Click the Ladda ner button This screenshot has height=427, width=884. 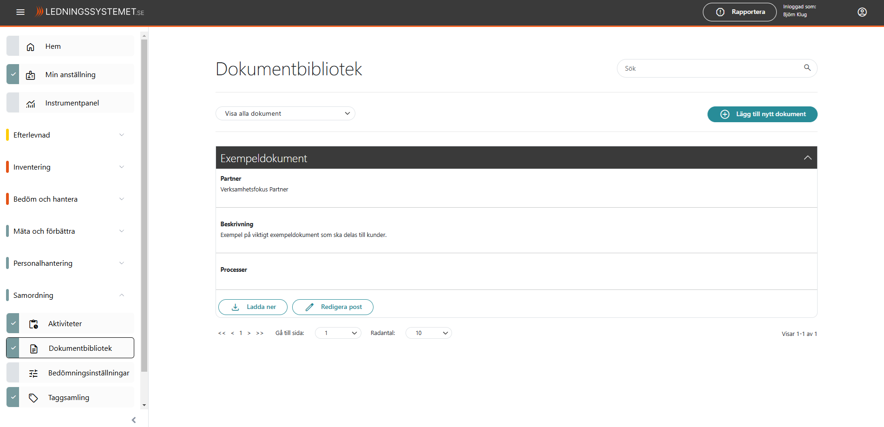(253, 307)
